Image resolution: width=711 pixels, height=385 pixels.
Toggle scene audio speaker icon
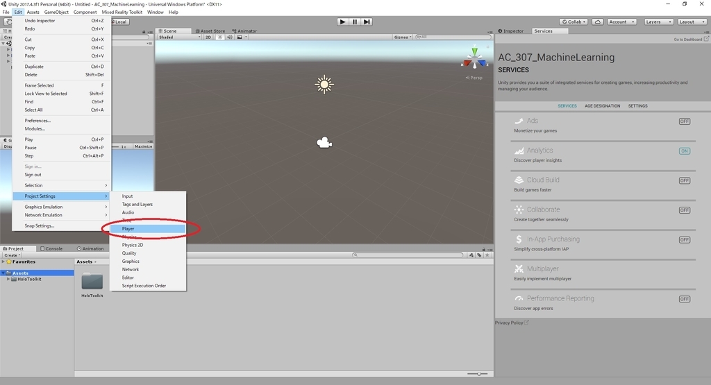click(x=229, y=37)
